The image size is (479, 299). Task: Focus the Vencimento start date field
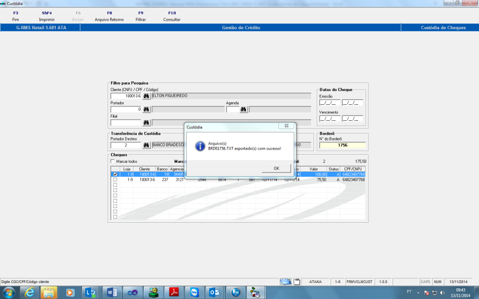point(330,119)
